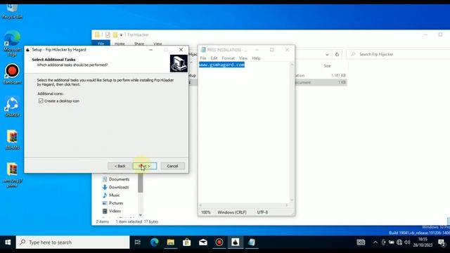Show hidden tray icons
This screenshot has width=450, height=253.
[x=375, y=242]
